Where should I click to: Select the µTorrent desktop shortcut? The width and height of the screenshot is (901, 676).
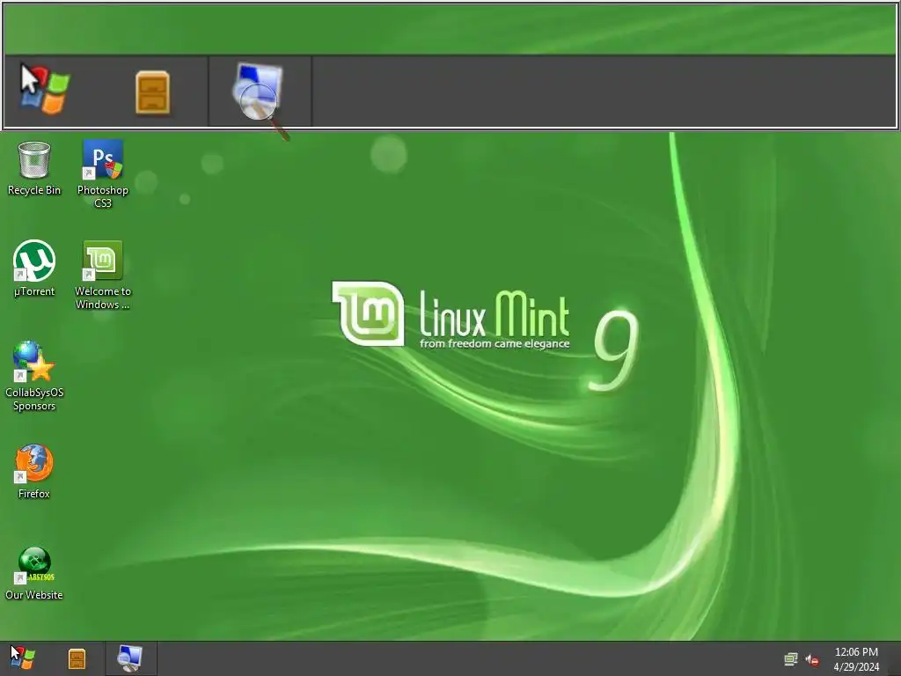pyautogui.click(x=34, y=268)
